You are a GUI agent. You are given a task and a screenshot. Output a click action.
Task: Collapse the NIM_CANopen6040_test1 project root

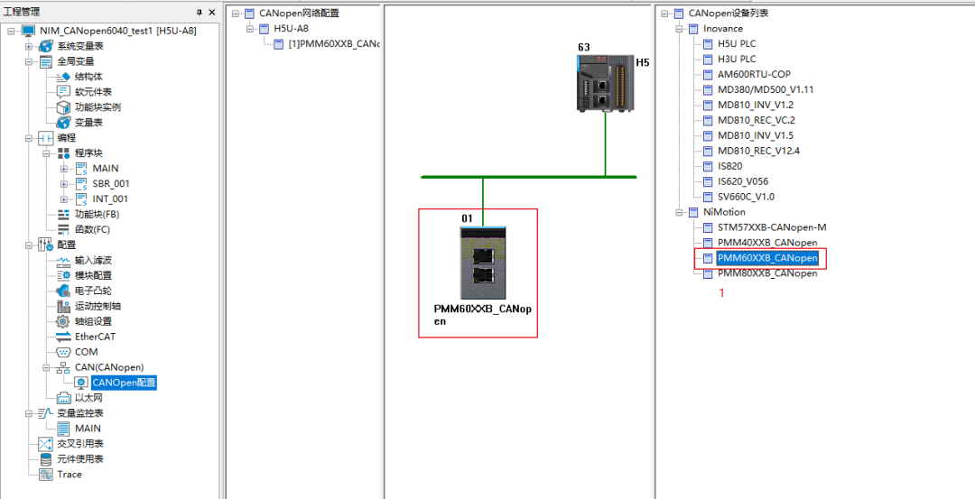[x=11, y=31]
